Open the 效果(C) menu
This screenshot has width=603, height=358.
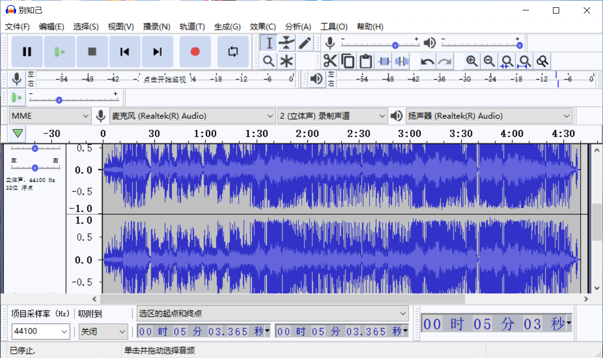point(263,27)
